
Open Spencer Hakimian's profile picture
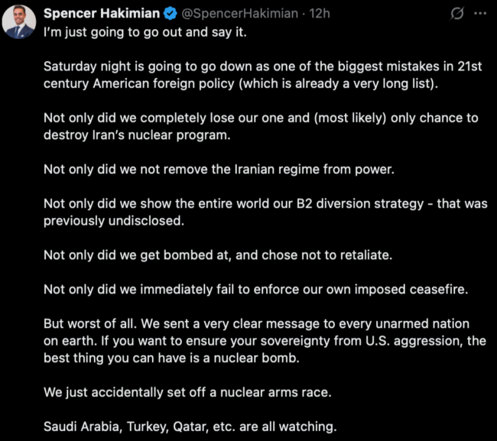(19, 22)
